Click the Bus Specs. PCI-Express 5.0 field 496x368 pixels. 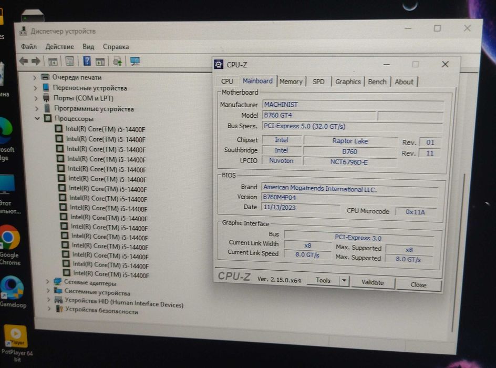(353, 126)
